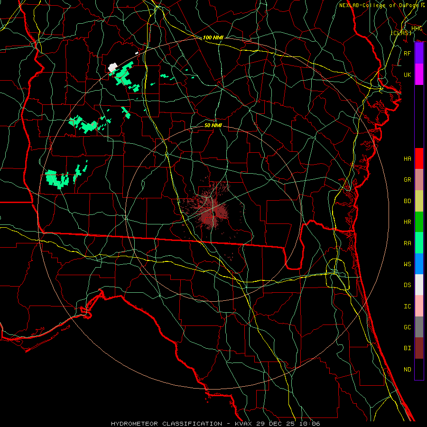Click the HR legend label

coord(408,222)
